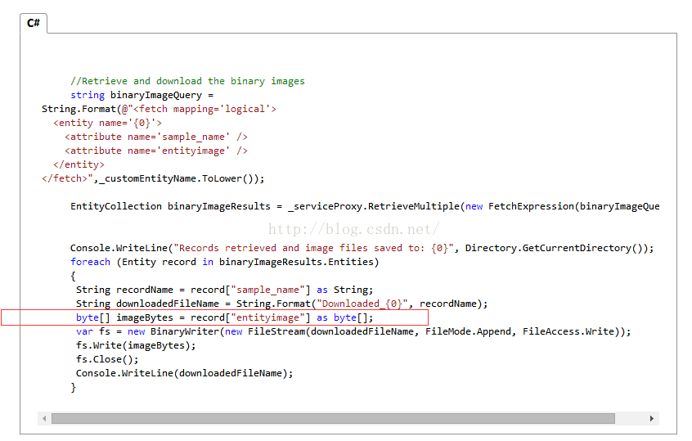Select the C# code tab
The image size is (692, 441).
coord(34,23)
